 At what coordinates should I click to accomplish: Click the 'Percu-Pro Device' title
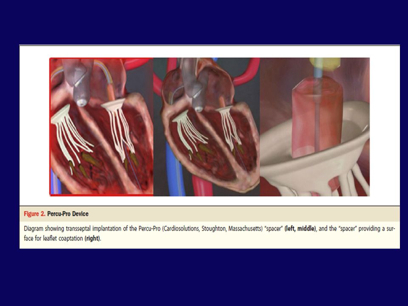68,214
